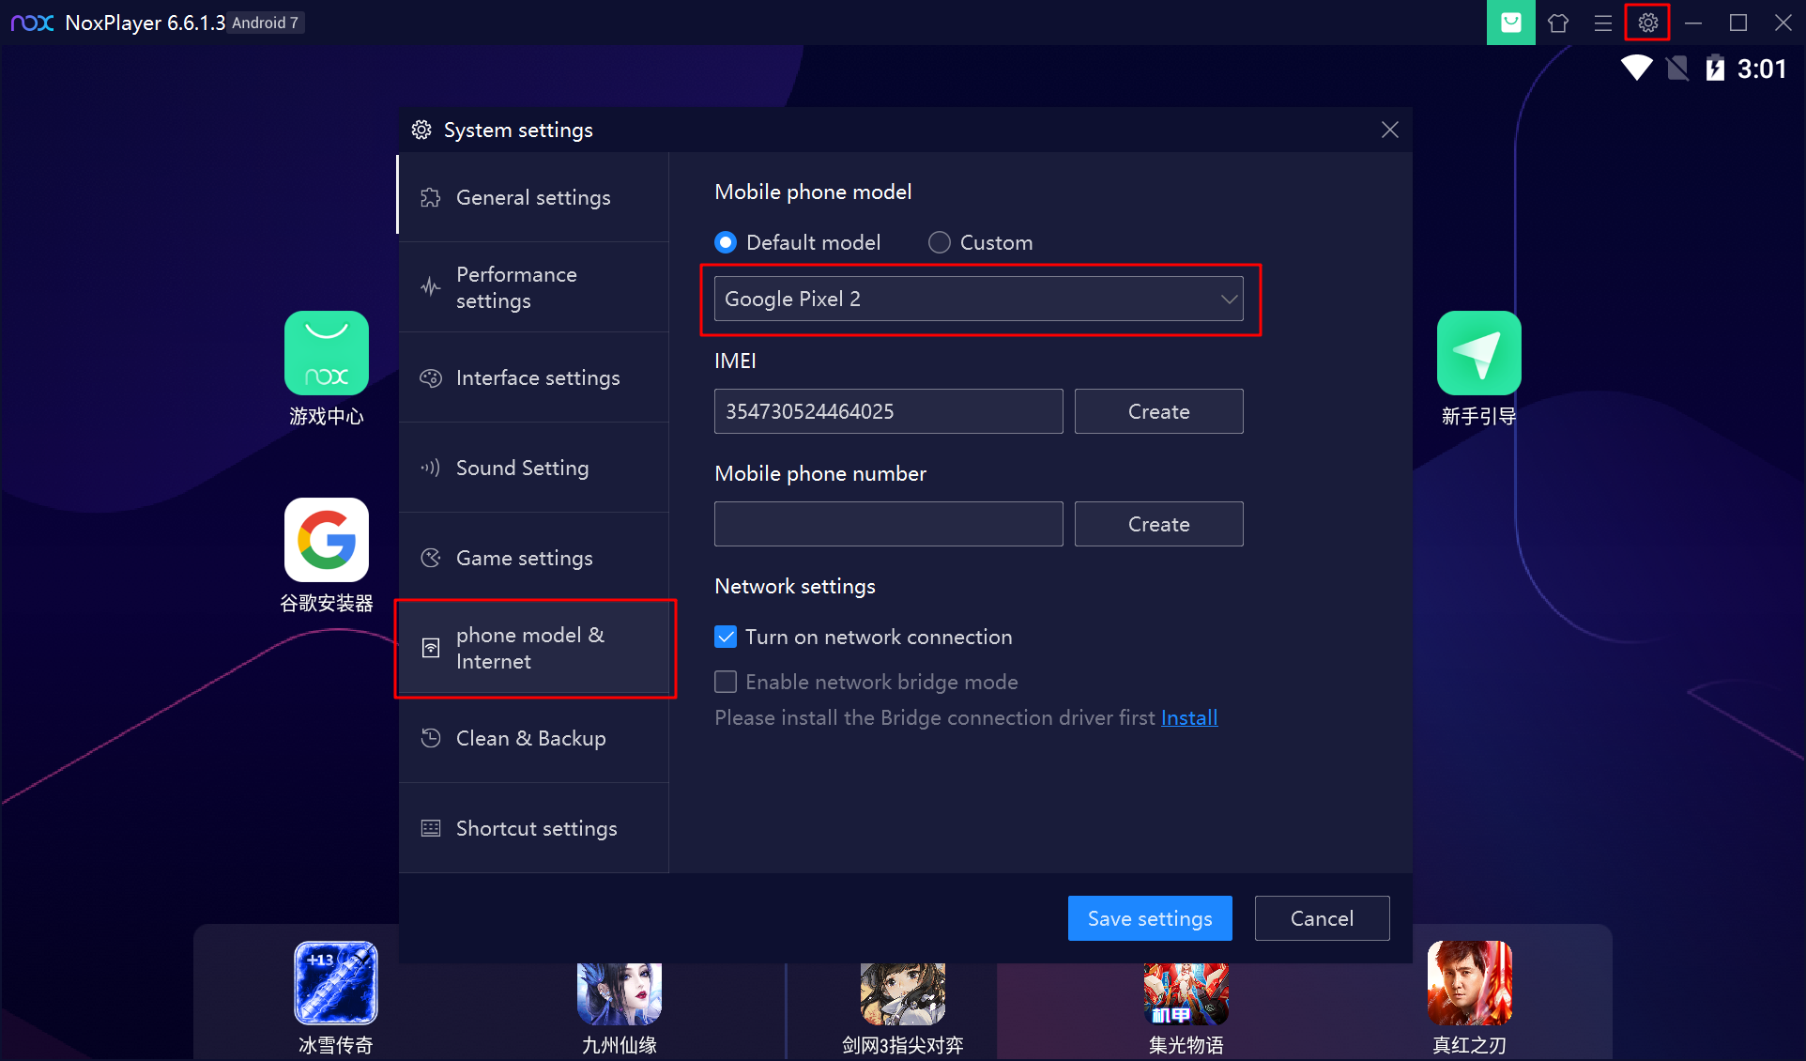Launch the 剑网3指尖对弈 game icon

click(903, 993)
